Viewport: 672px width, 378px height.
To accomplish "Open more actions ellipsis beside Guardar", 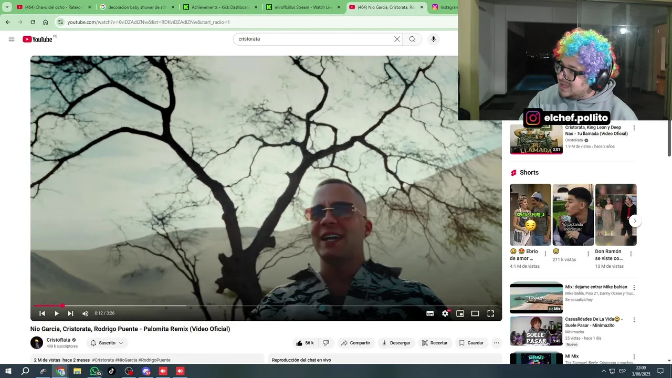I will 496,343.
